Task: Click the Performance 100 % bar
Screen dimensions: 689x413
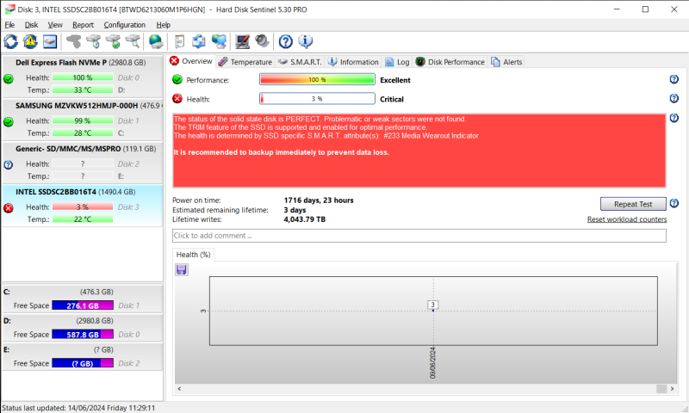Action: click(x=317, y=79)
